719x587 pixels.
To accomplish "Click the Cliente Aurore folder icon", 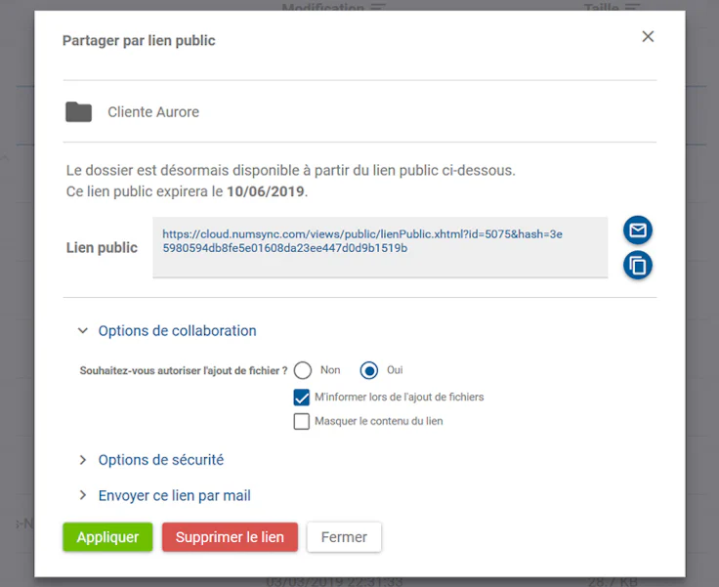I will [78, 112].
